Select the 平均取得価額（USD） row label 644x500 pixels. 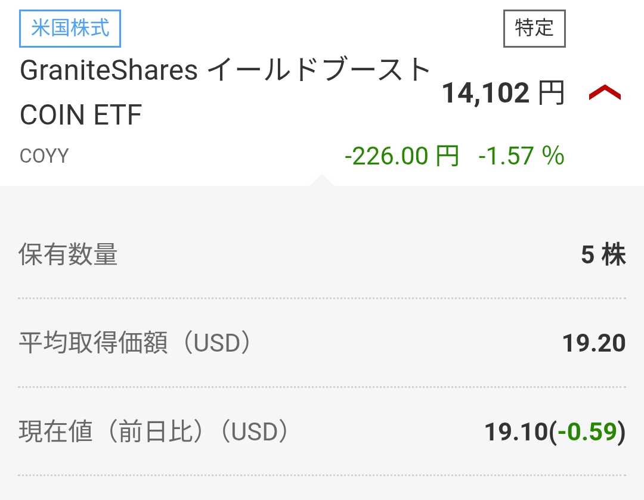click(135, 343)
